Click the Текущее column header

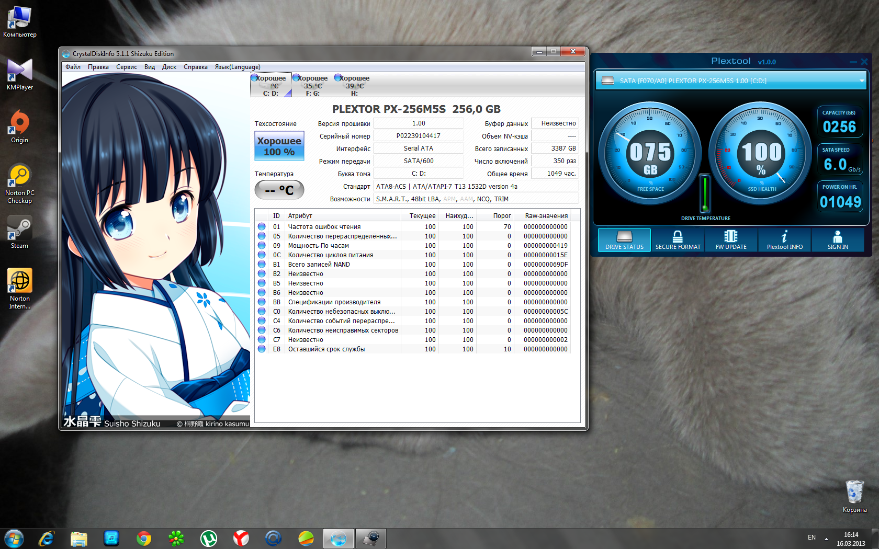(420, 215)
